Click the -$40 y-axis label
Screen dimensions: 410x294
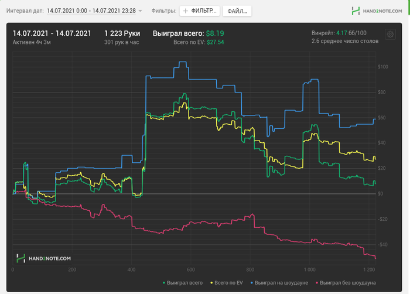point(382,245)
